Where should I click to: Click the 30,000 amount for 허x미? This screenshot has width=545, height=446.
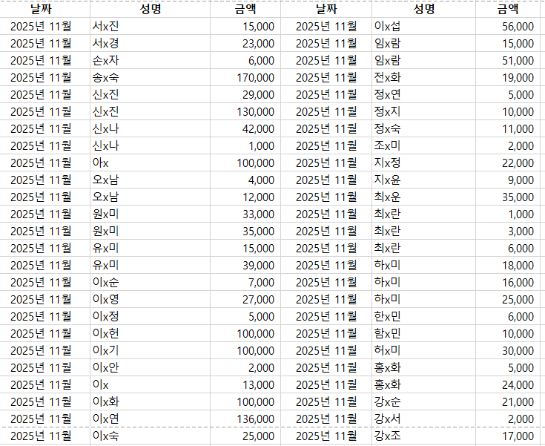point(517,350)
